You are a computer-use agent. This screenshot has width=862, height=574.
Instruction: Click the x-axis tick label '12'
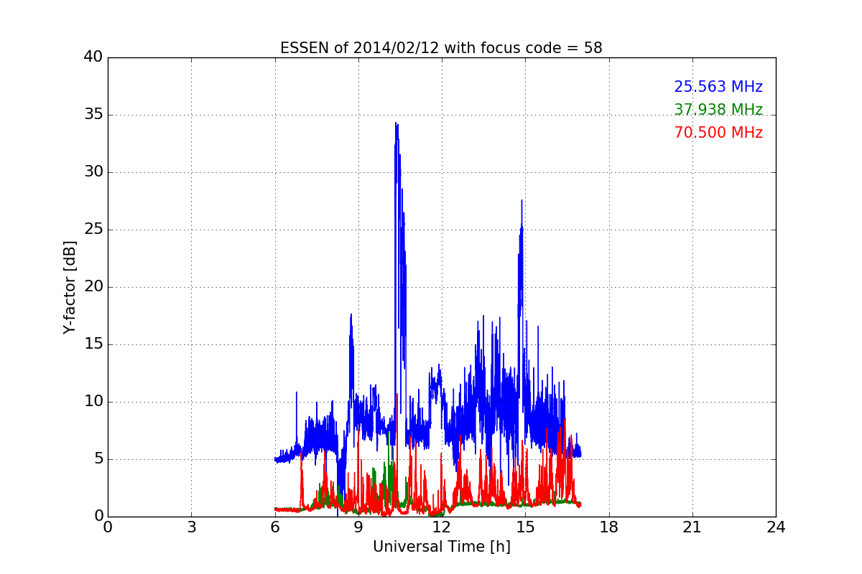tap(442, 527)
